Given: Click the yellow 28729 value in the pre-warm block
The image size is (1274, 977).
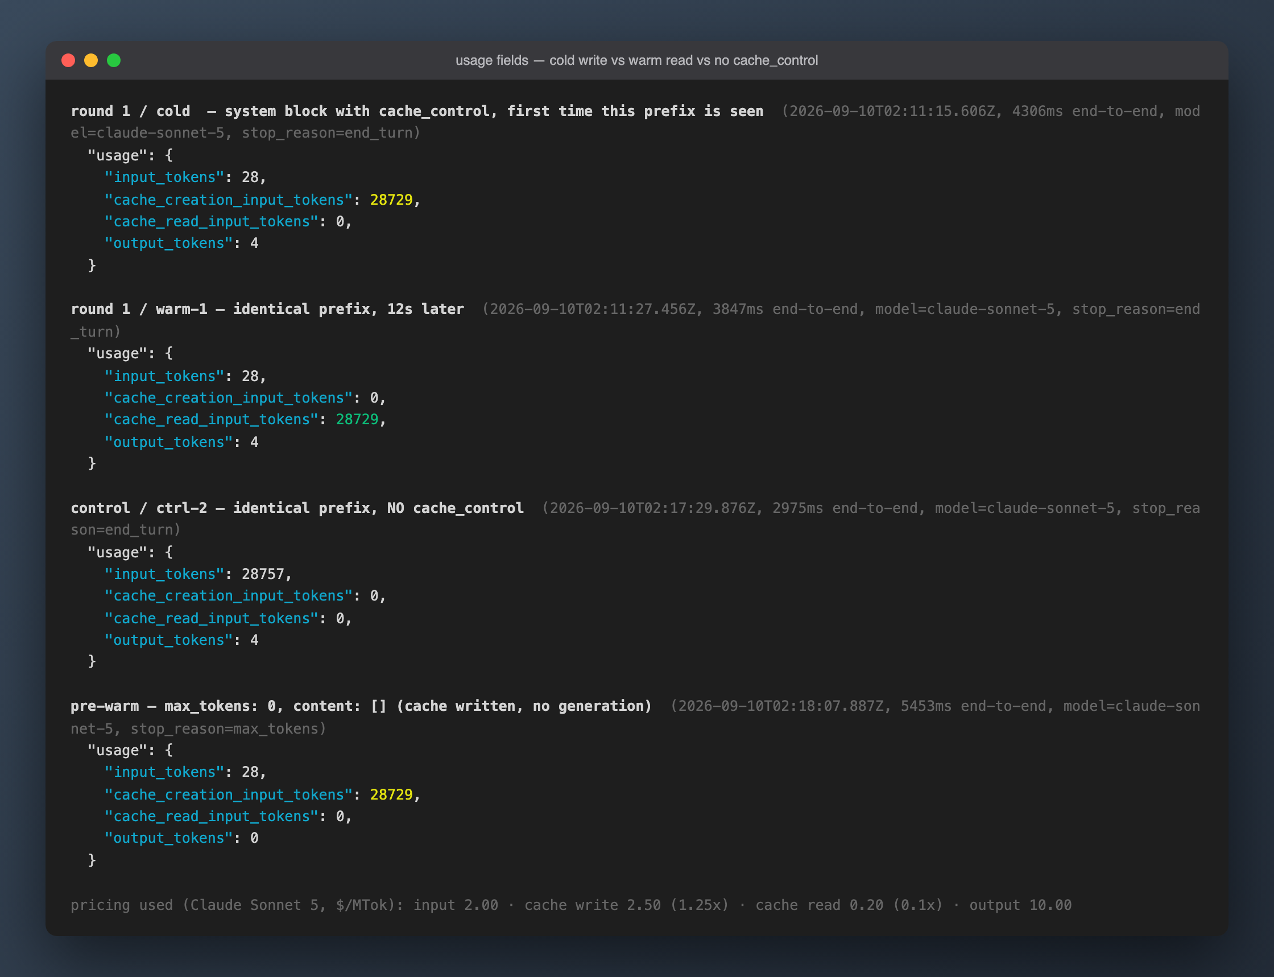Looking at the screenshot, I should (391, 794).
